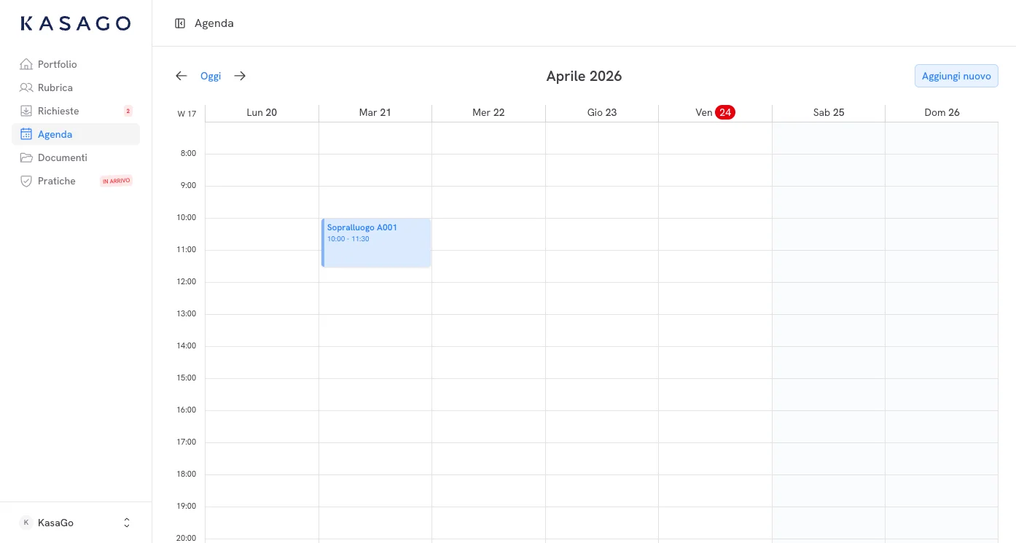Open Richieste via its inbox icon
The image size is (1016, 543).
(x=26, y=111)
